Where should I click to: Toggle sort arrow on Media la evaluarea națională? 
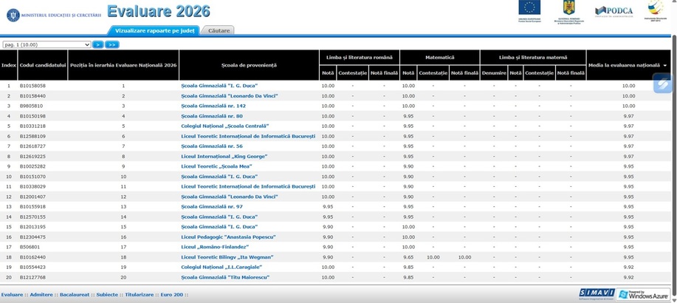point(664,65)
